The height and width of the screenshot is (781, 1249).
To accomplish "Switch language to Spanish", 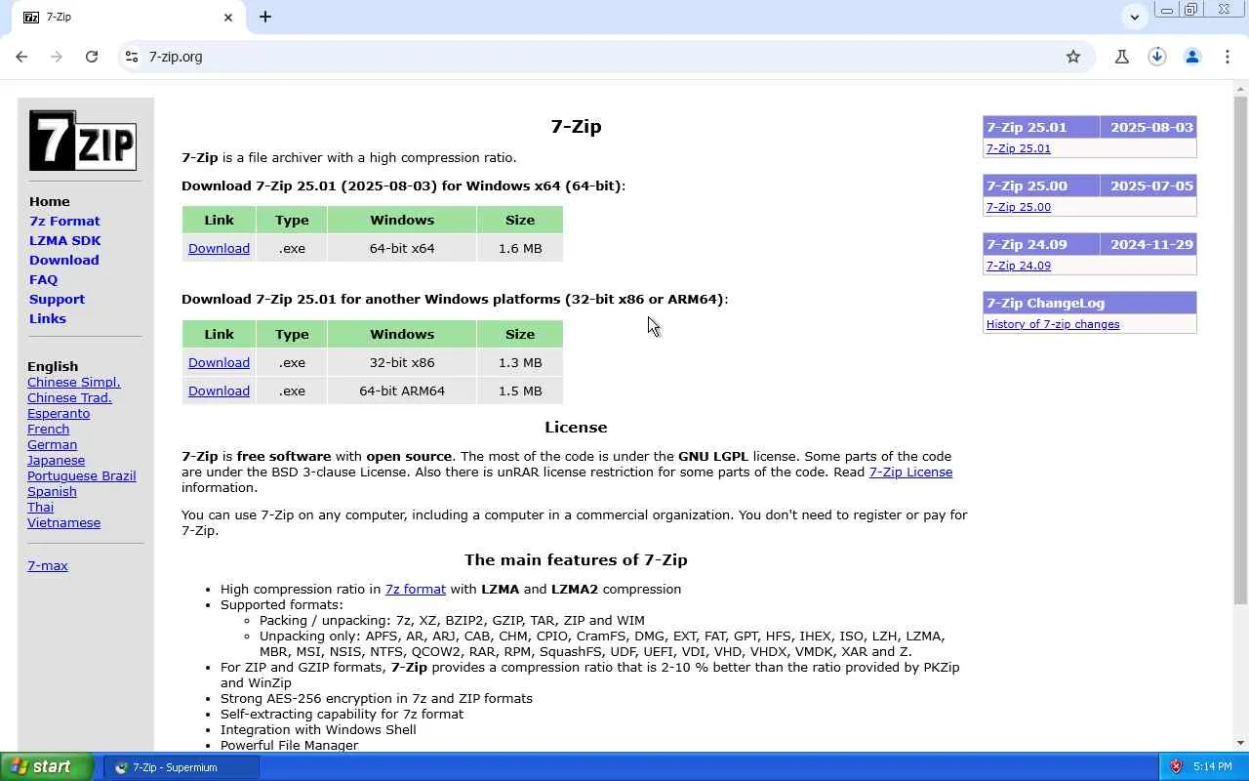I will 52,491.
